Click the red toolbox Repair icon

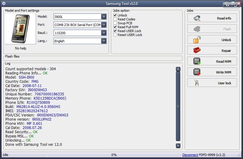click(x=197, y=50)
